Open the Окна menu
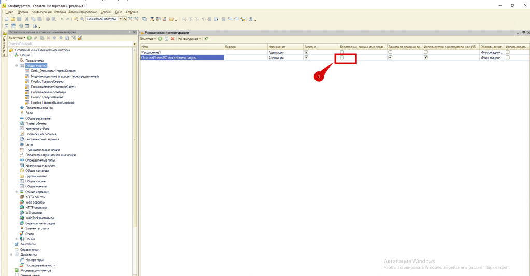Screen dimensions: 530x276 pyautogui.click(x=118, y=12)
